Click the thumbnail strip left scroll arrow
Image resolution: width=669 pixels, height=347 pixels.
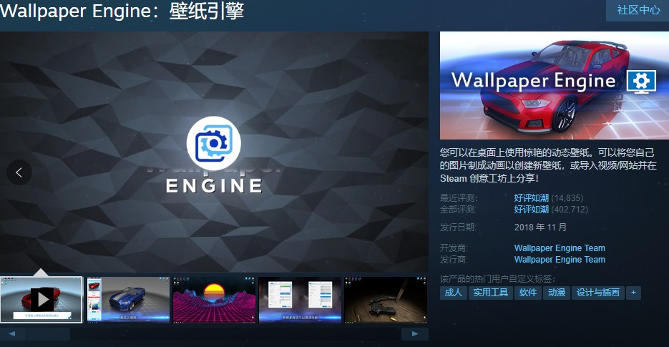tap(13, 334)
